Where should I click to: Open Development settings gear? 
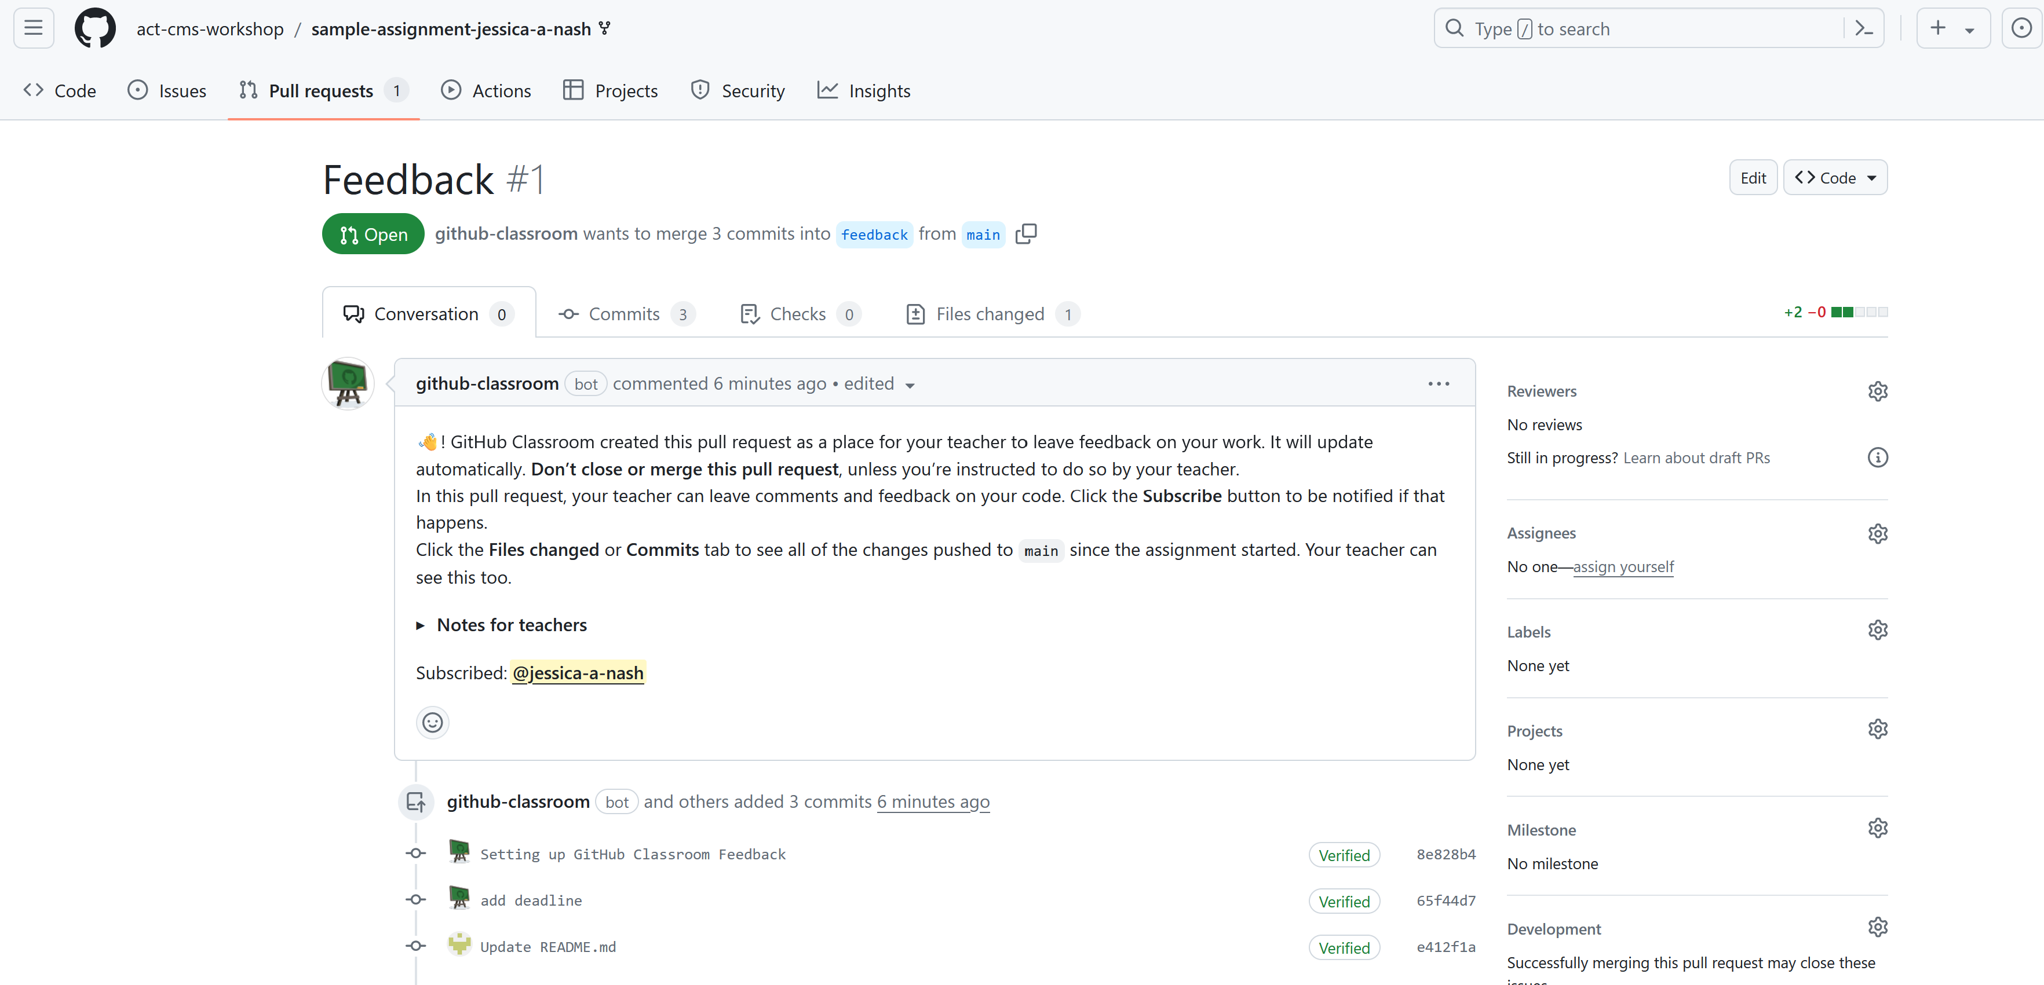tap(1877, 927)
